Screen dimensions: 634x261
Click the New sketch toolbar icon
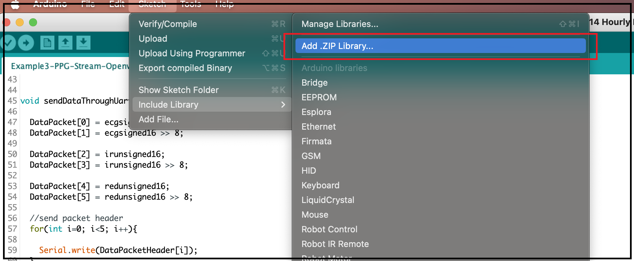click(x=47, y=43)
